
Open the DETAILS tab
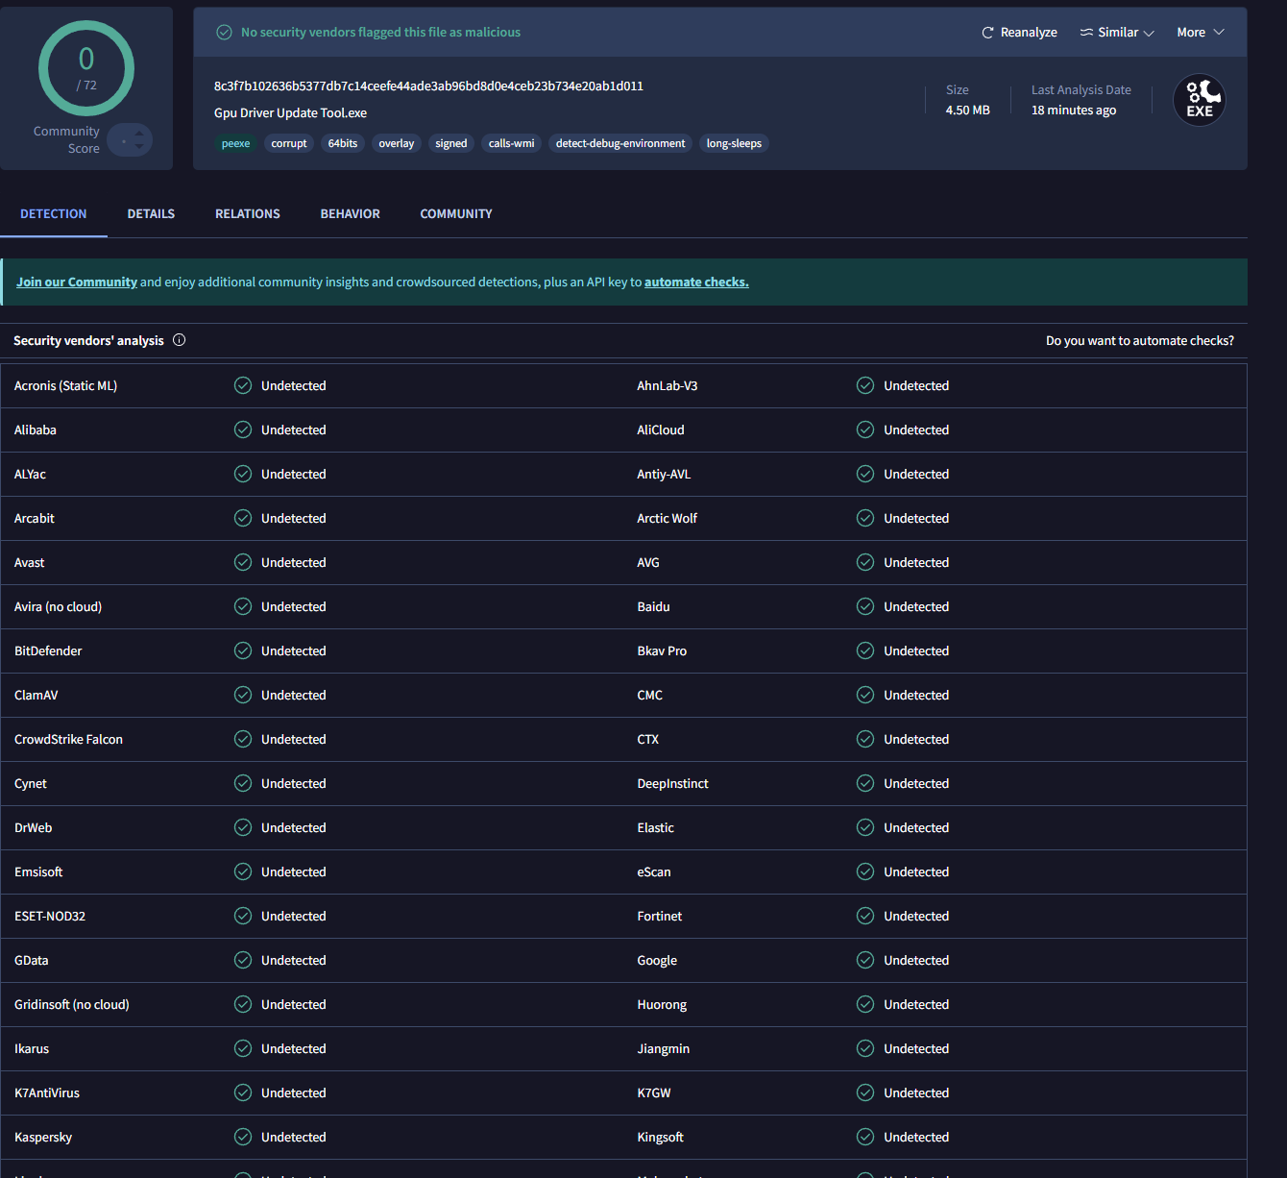click(151, 213)
